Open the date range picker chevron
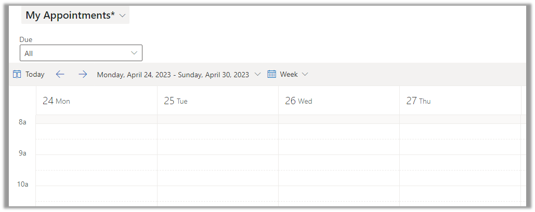 (x=258, y=75)
